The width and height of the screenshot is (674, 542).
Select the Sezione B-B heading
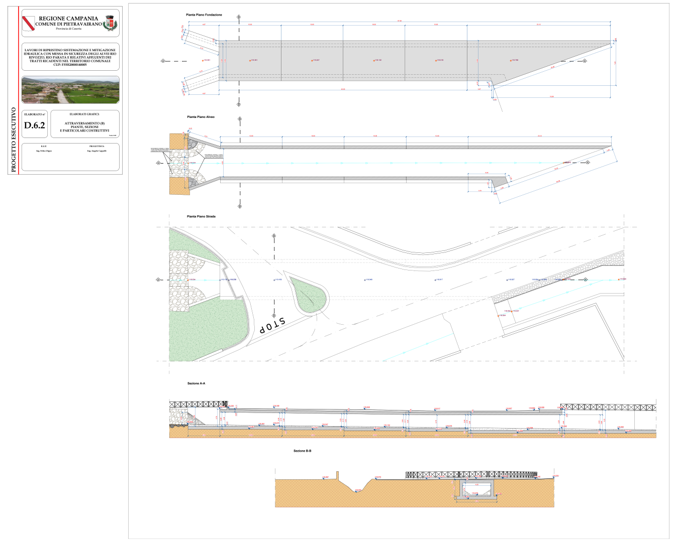(x=302, y=451)
